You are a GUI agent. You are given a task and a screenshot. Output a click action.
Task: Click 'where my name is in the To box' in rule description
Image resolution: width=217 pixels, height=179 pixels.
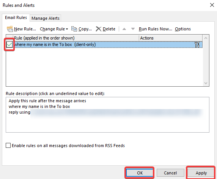click(x=39, y=106)
